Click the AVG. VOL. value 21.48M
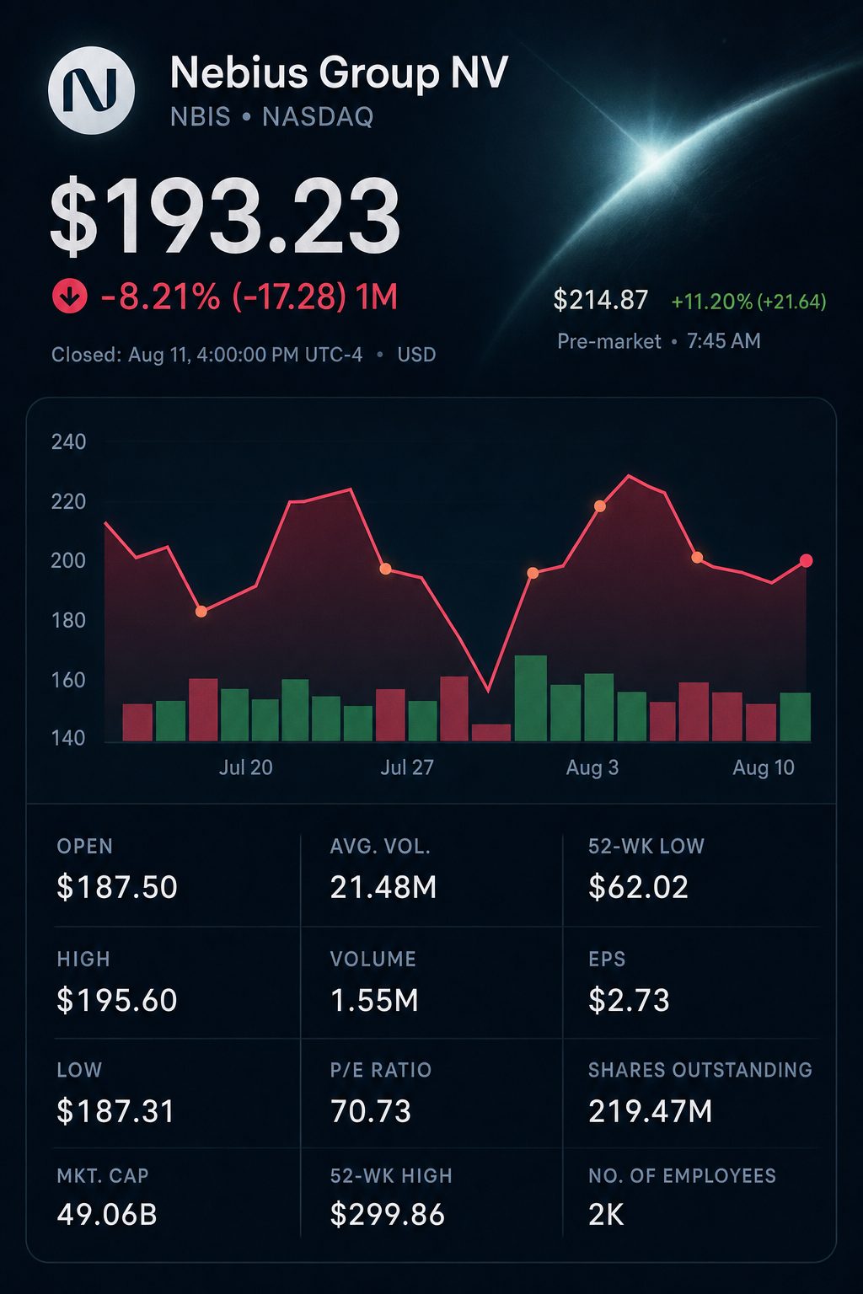This screenshot has height=1294, width=863. (383, 887)
